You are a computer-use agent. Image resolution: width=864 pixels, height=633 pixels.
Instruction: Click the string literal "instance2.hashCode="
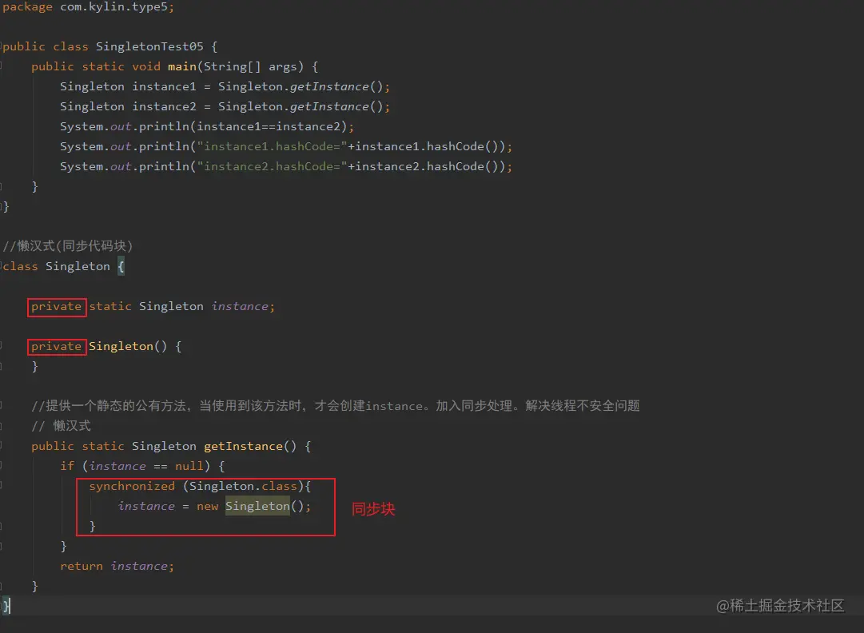[x=273, y=166]
